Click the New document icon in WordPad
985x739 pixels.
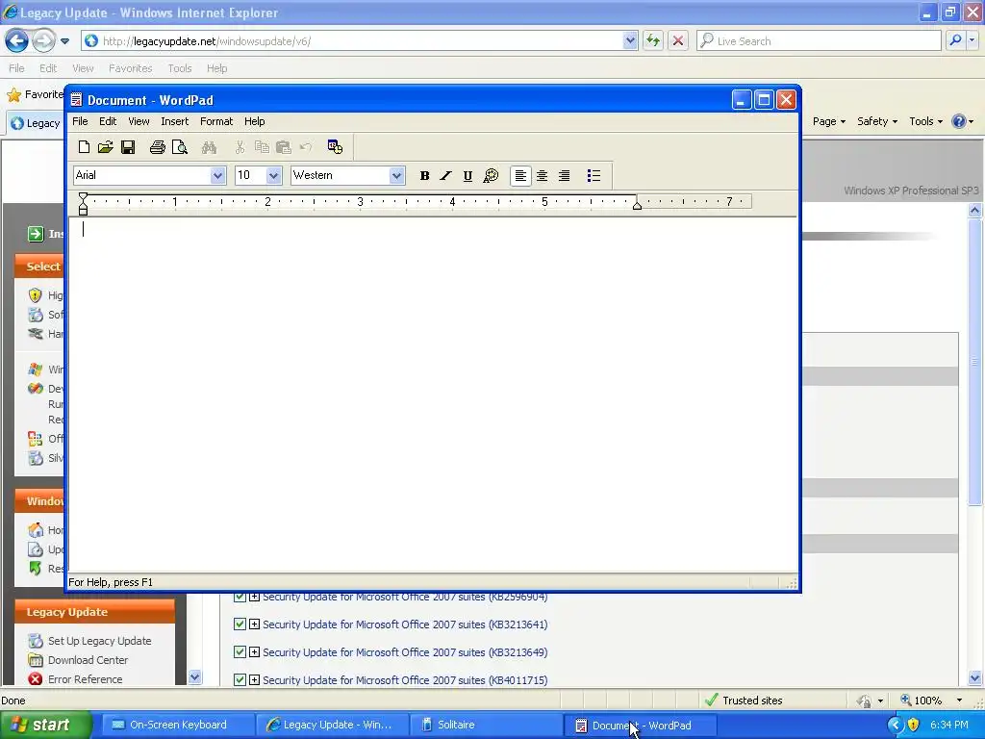[x=84, y=147]
